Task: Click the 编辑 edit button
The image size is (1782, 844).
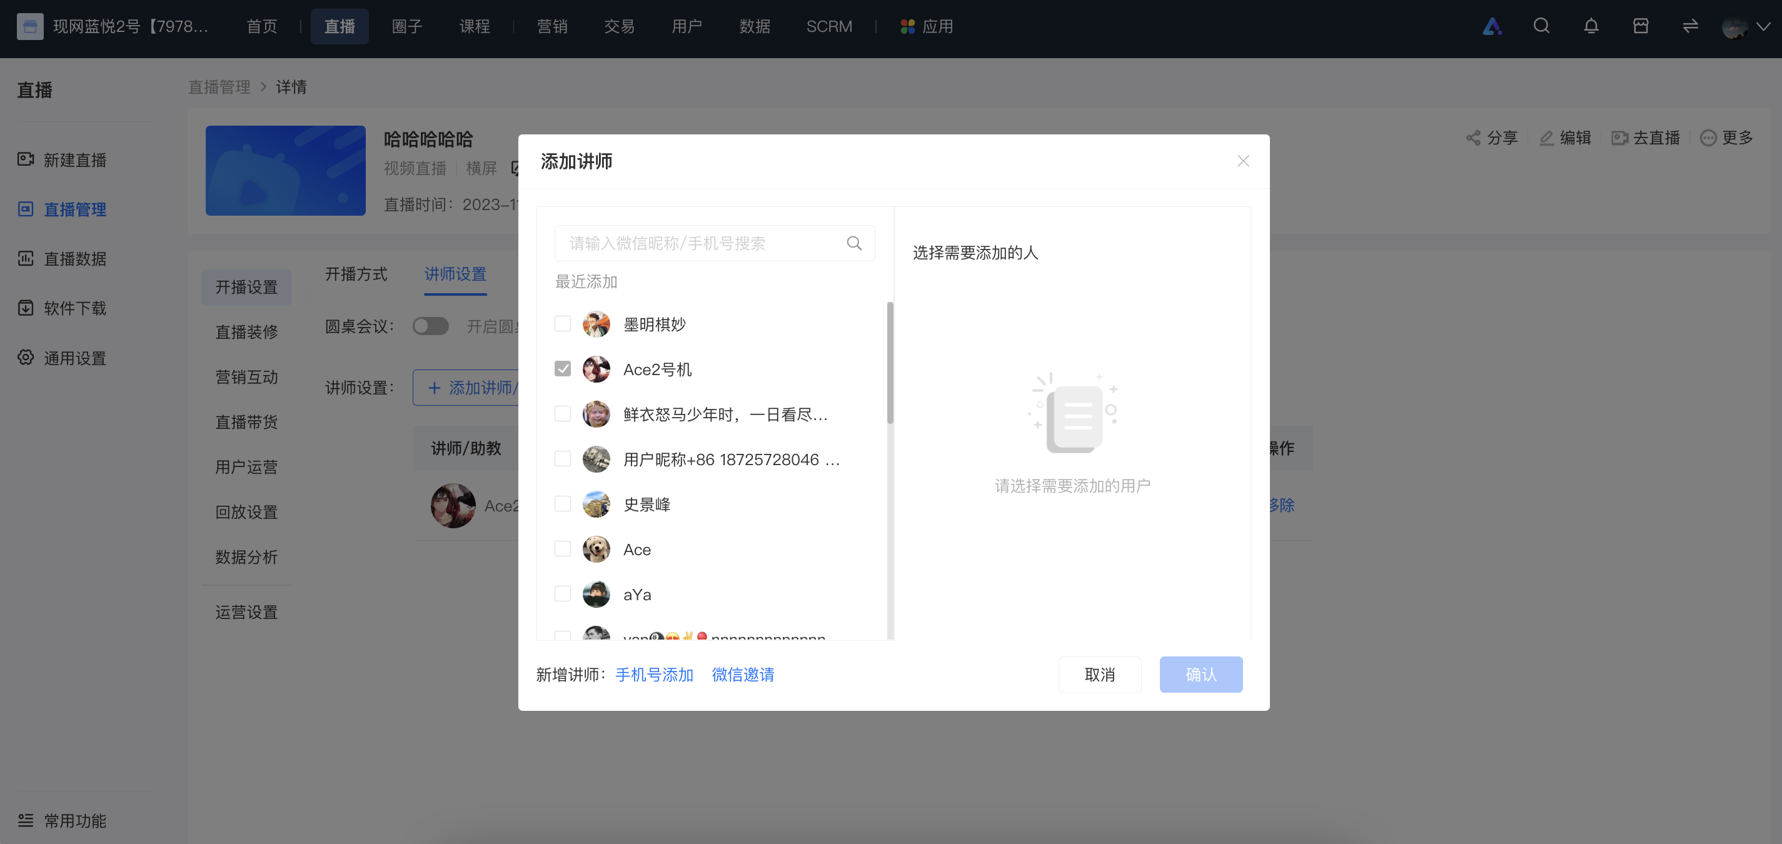Action: click(x=1566, y=138)
